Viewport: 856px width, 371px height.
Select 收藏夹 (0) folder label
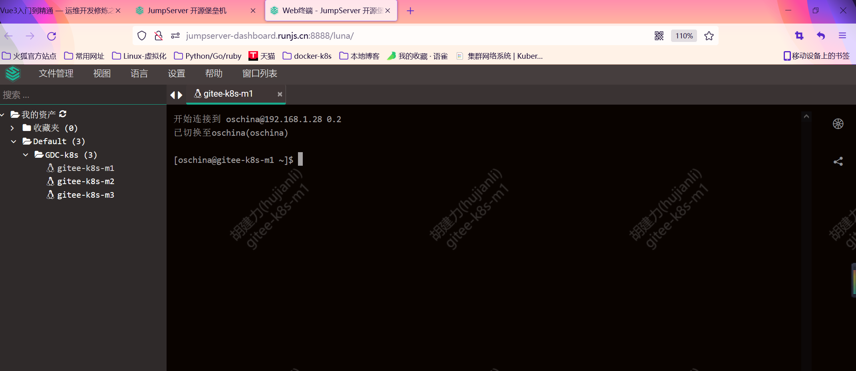[55, 128]
